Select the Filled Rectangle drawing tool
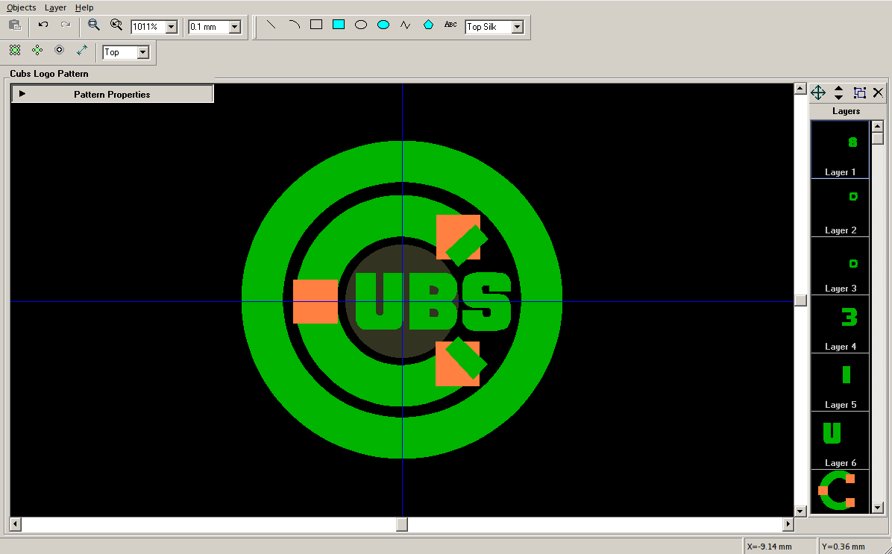The height and width of the screenshot is (554, 892). click(x=338, y=24)
